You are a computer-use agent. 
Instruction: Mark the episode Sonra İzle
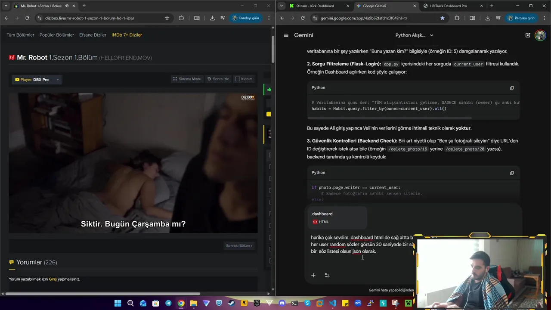pyautogui.click(x=218, y=79)
